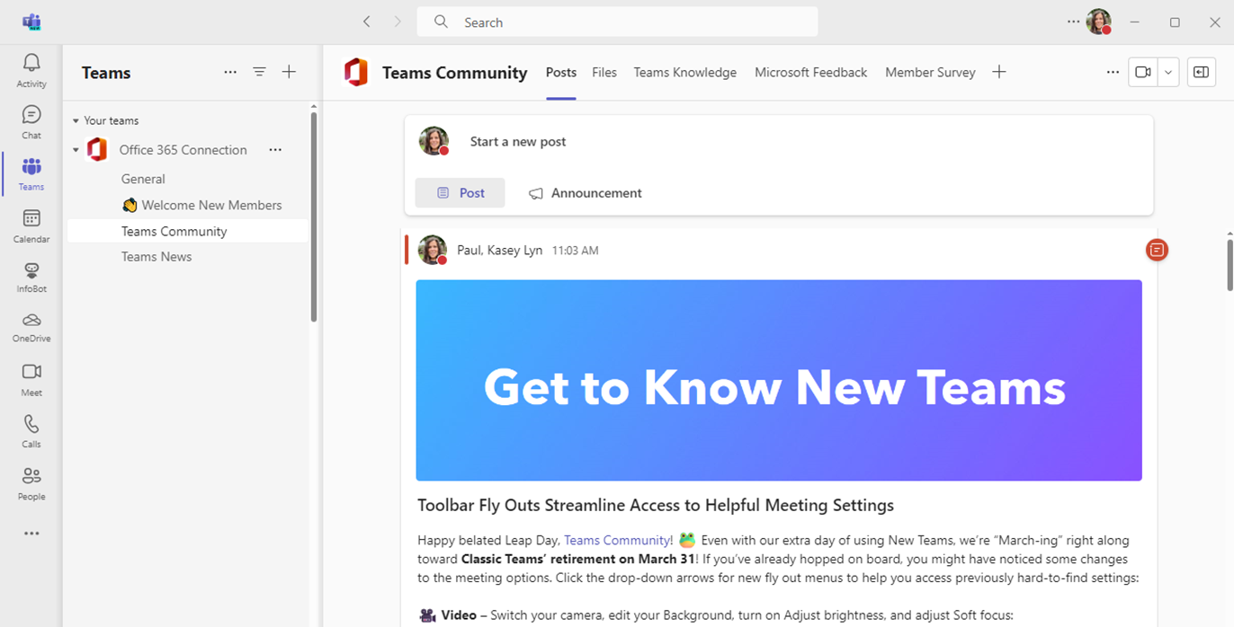Screen dimensions: 1234x627
Task: Open Settings and more beside profile picture
Action: tap(1073, 22)
